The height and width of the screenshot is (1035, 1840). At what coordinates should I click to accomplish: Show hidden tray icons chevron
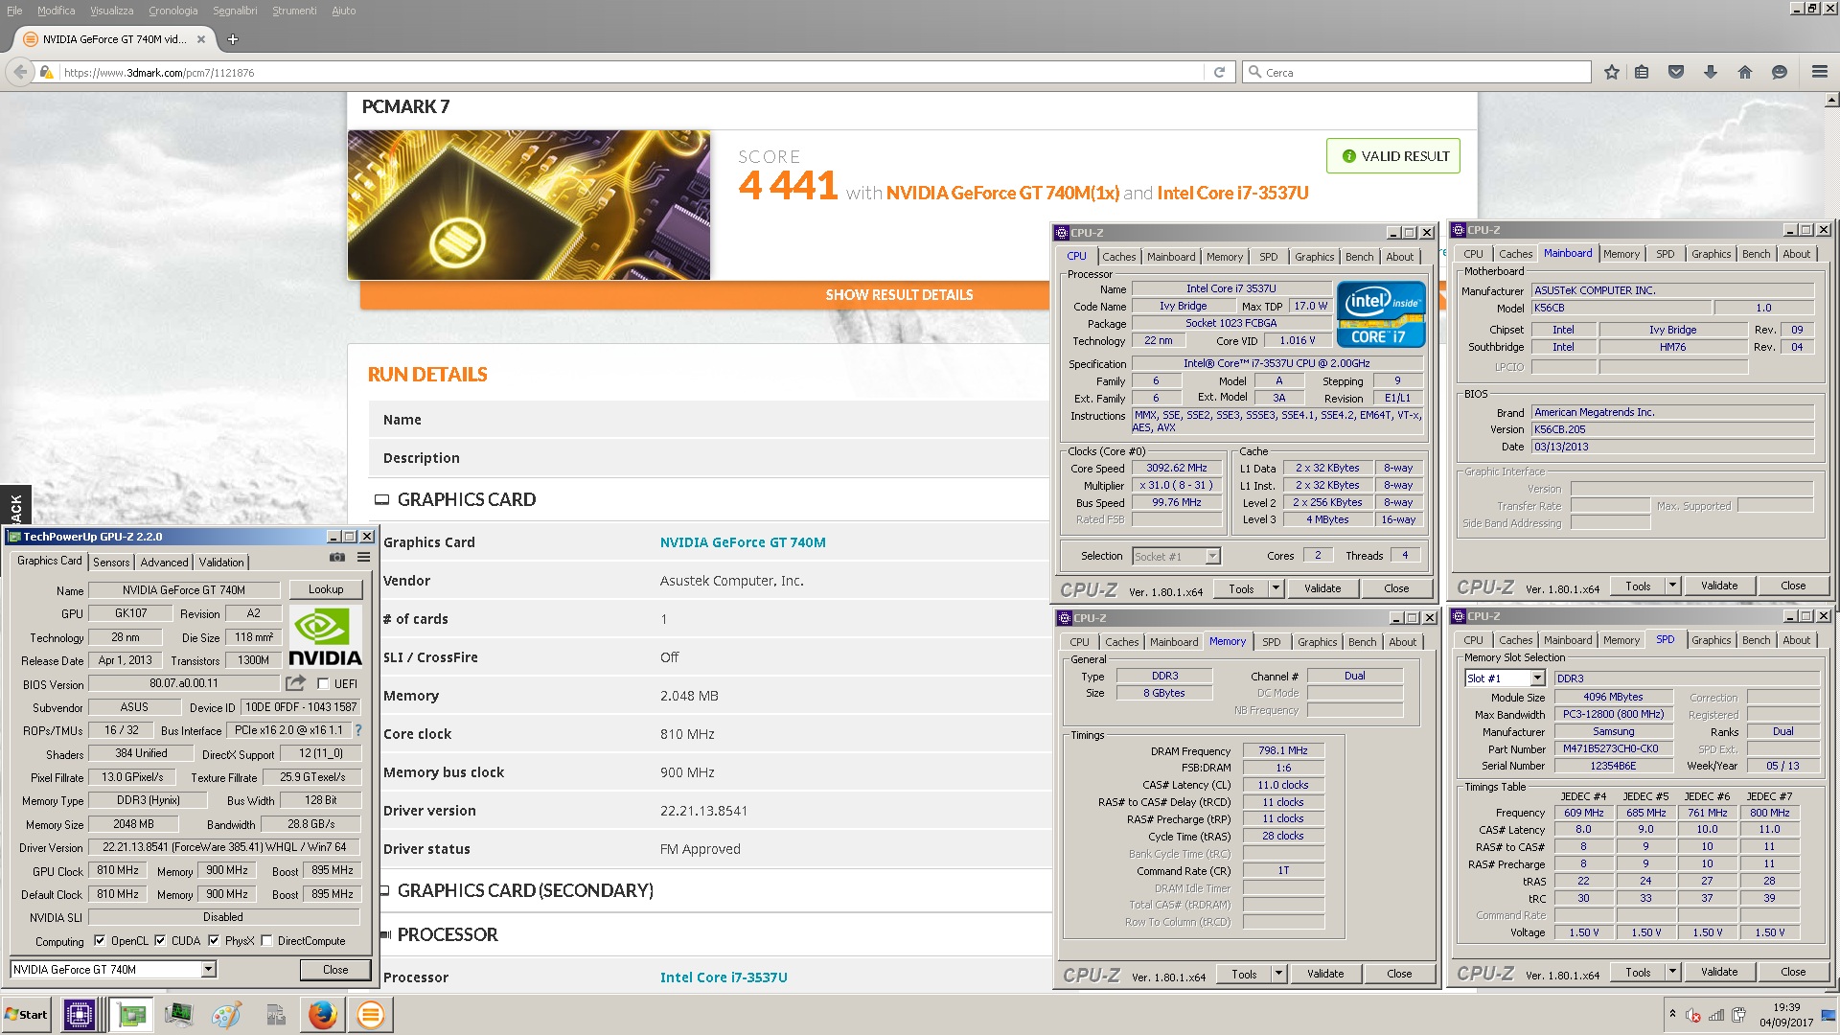click(x=1672, y=1014)
